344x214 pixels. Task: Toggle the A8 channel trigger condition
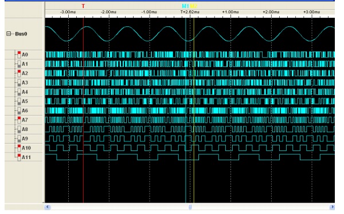click(19, 129)
